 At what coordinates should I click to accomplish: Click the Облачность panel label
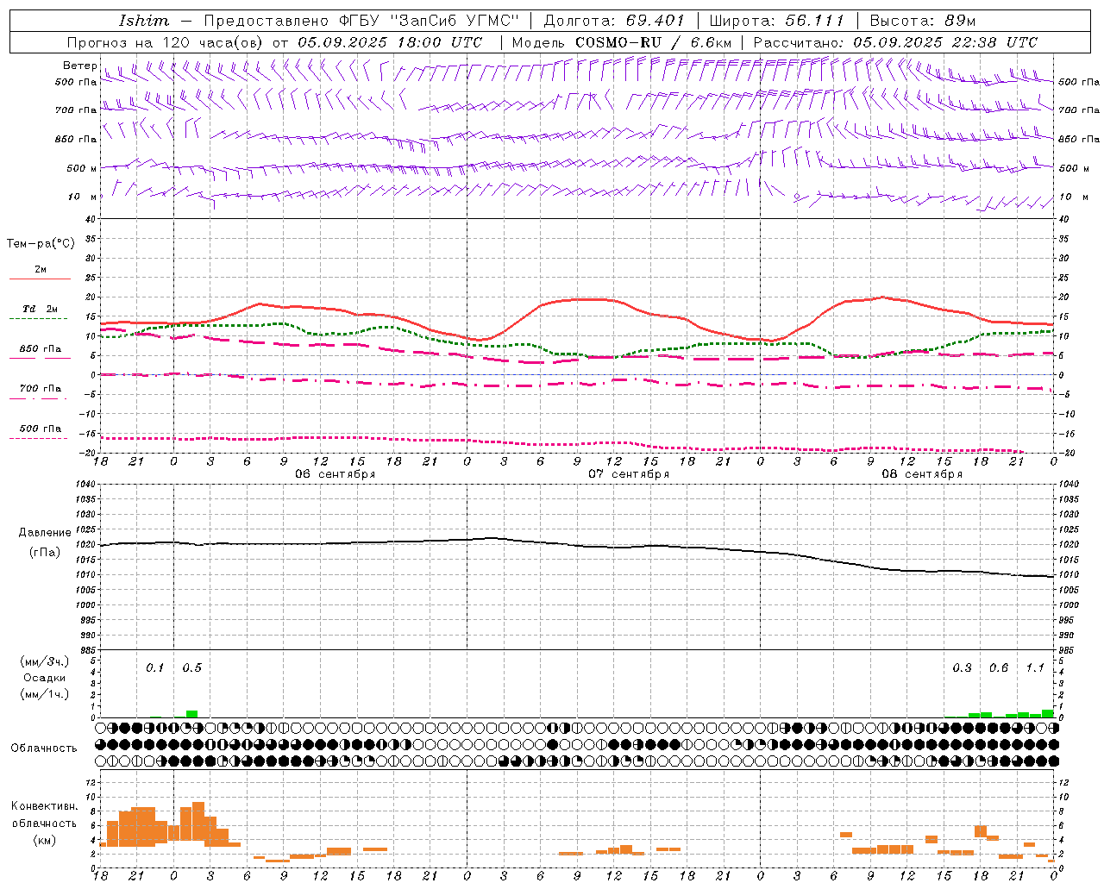coord(44,748)
